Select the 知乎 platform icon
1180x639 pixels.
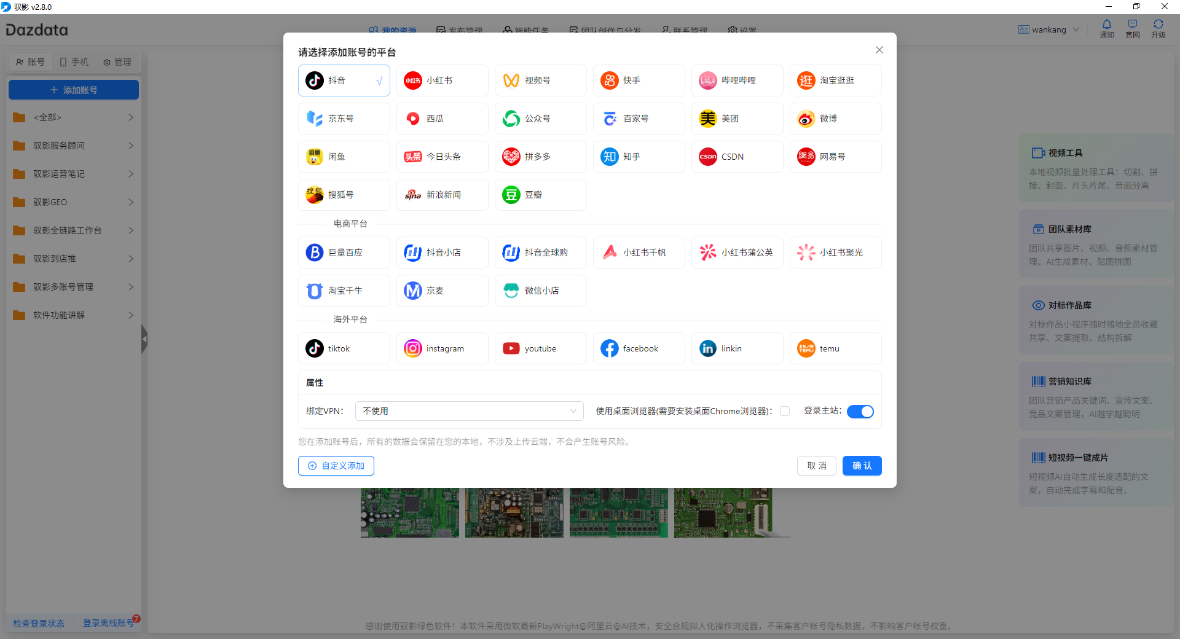click(x=610, y=157)
